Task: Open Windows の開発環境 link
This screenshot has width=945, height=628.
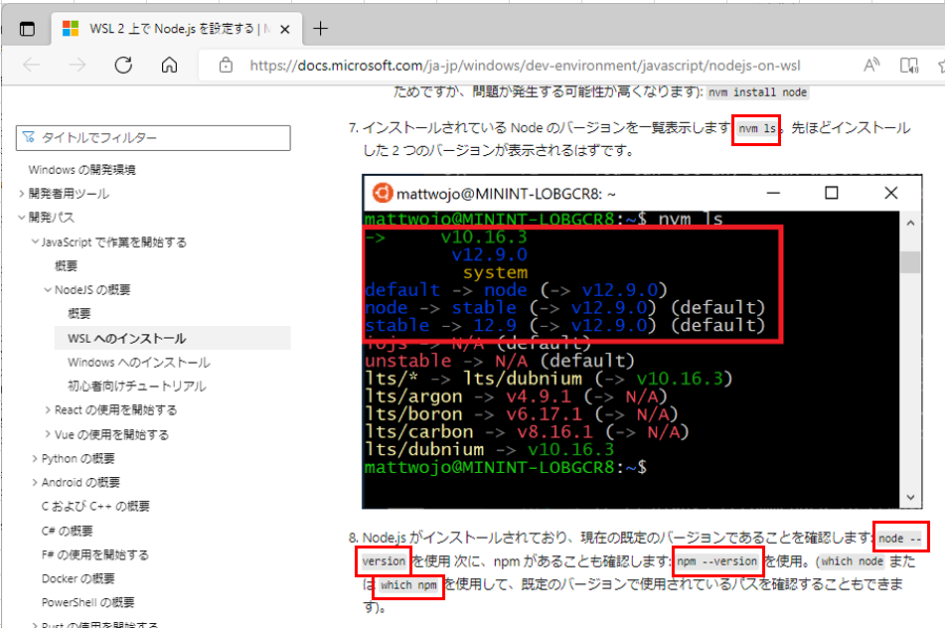Action: (x=81, y=170)
